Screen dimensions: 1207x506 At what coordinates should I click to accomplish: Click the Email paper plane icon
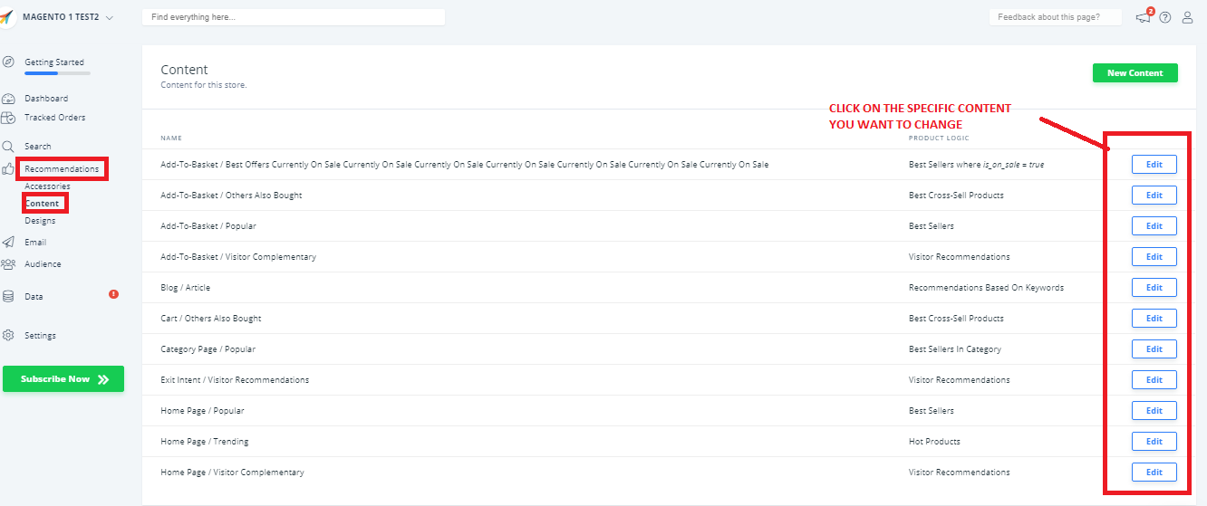coord(8,243)
